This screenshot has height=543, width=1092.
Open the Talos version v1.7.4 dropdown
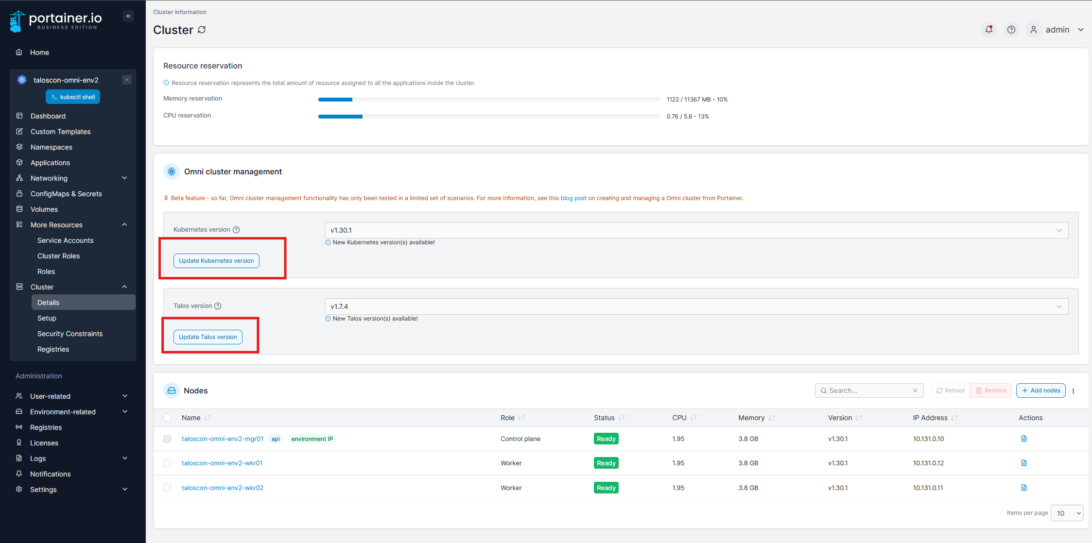click(696, 306)
